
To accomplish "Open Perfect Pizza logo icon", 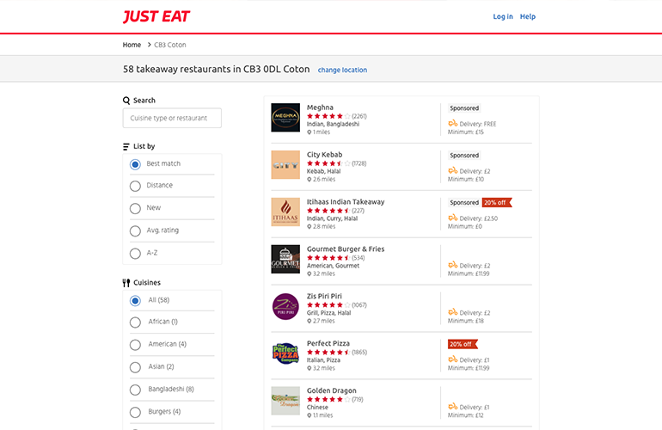I will pos(285,353).
